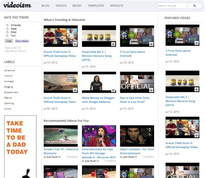The height and width of the screenshot is (178, 205).
Task: Open featured Grand Theft Auto V link
Action: [182, 145]
